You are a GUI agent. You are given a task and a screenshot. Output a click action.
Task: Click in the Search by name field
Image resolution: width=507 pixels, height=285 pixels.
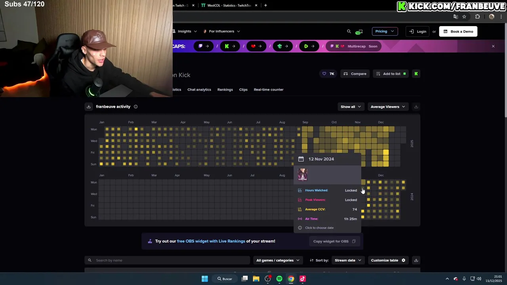pyautogui.click(x=167, y=260)
